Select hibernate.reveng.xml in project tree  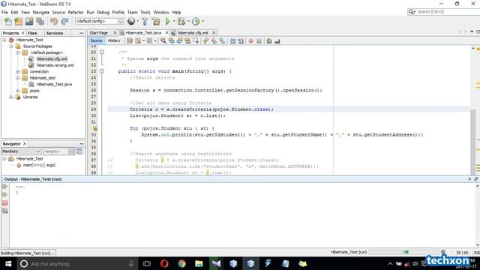coord(55,65)
